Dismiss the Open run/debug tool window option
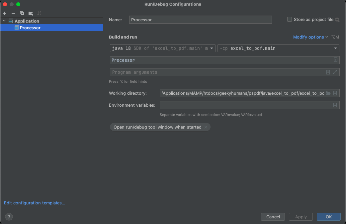This screenshot has height=224, width=346. [206, 127]
